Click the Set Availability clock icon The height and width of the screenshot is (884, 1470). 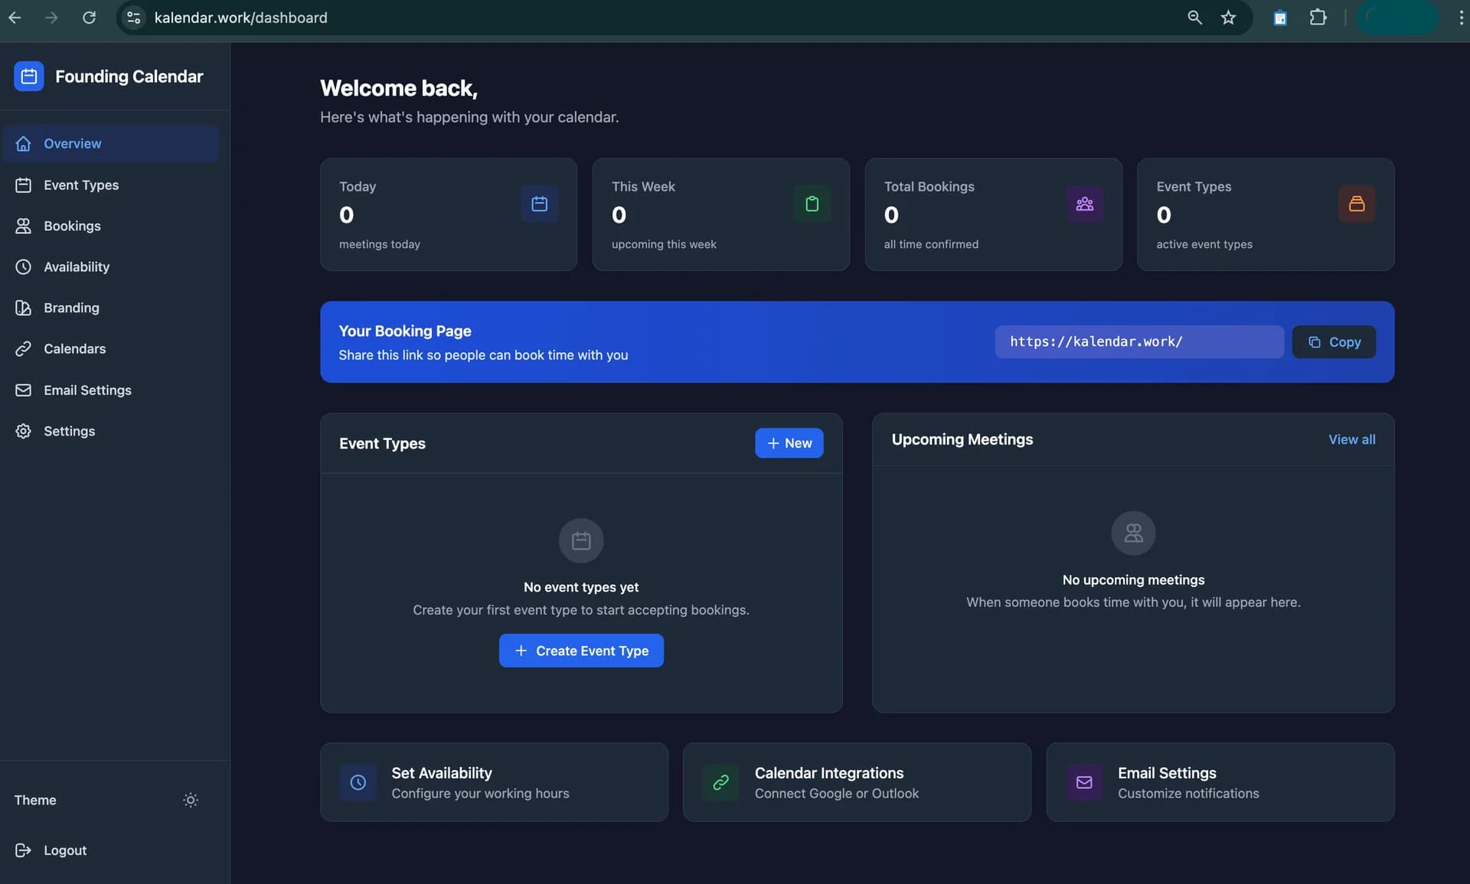coord(358,782)
